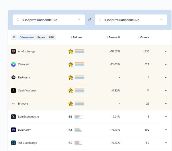Click the 1433 reviews count
Image resolution: width=172 pixels, height=151 pixels.
click(146, 51)
